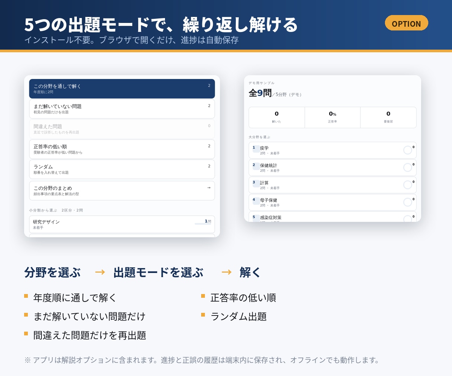
Task: Click the disabled '間違えた問題' mode
Action: (122, 129)
